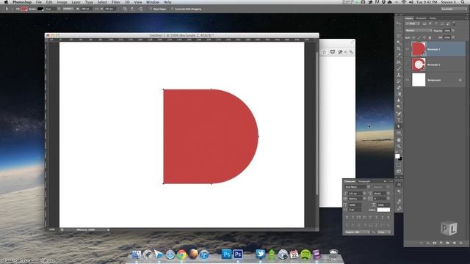Select the Eyedropper tool
Screen dimensions: 470x264
click(399, 55)
